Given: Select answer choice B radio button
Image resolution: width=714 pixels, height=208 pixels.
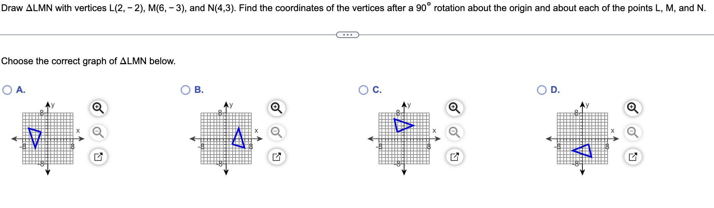Looking at the screenshot, I should tap(186, 90).
